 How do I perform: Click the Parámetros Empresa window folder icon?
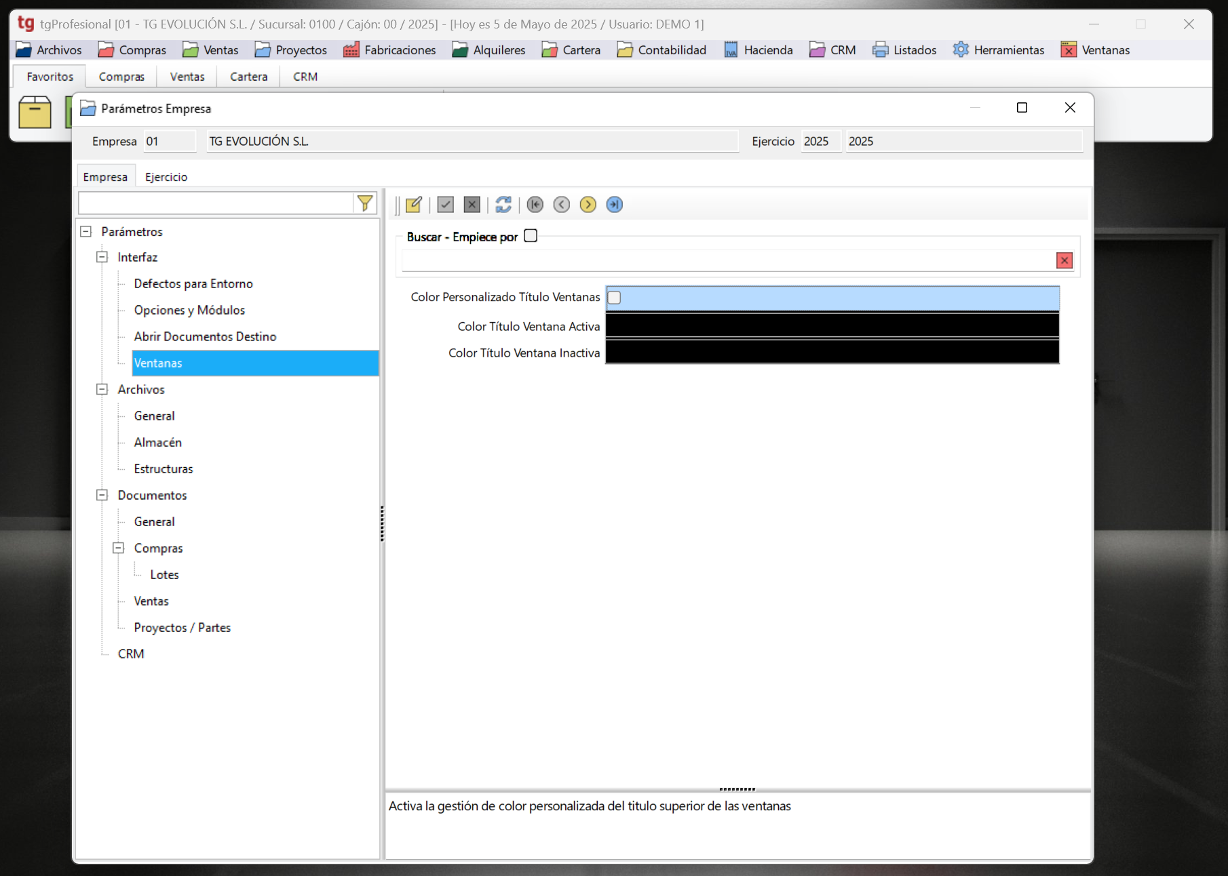88,108
